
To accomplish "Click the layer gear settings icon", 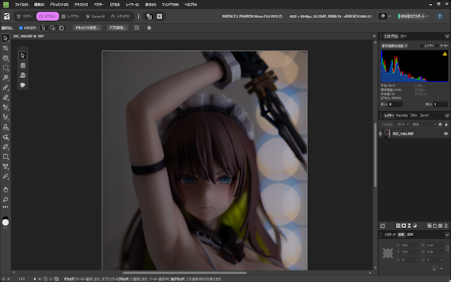I will (440, 124).
